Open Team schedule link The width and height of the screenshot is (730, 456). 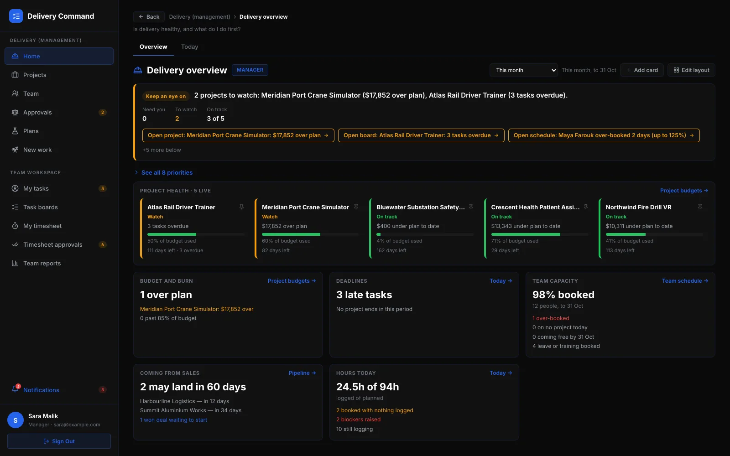coord(685,281)
